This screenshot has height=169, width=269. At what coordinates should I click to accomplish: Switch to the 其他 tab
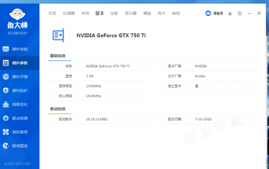pyautogui.click(x=176, y=13)
